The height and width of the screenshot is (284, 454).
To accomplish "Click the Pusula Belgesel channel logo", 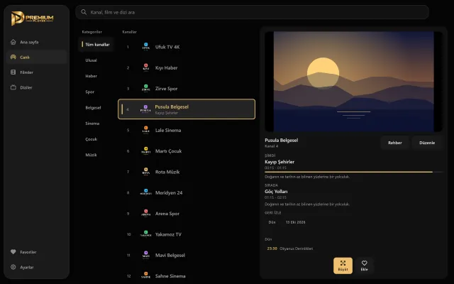I will [x=145, y=109].
